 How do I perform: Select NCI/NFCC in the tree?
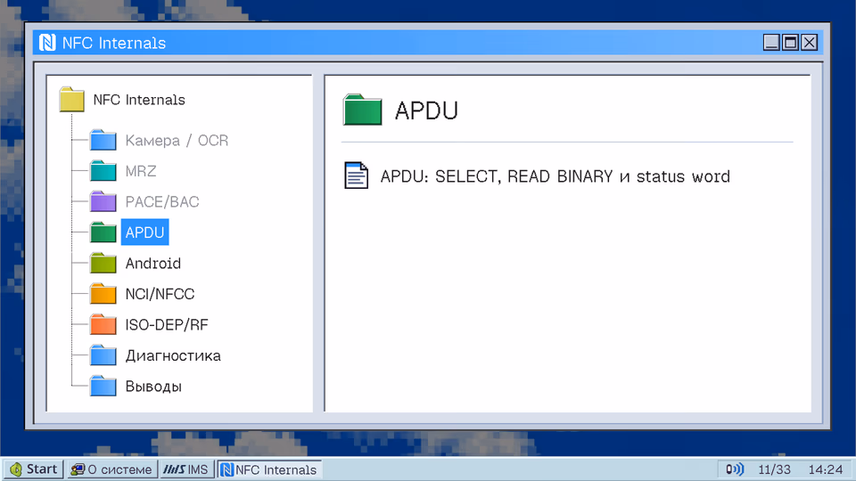click(160, 294)
